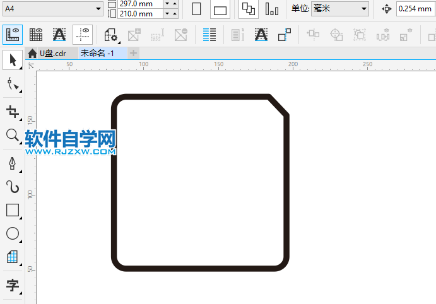436x304 pixels.
Task: Click the insert page frame icon
Action: coord(134,35)
